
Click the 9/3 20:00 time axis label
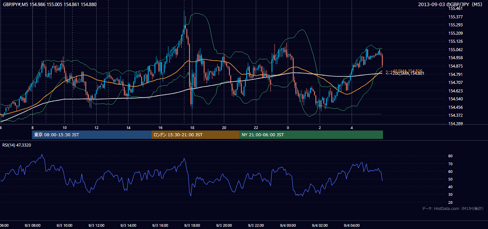point(224,226)
